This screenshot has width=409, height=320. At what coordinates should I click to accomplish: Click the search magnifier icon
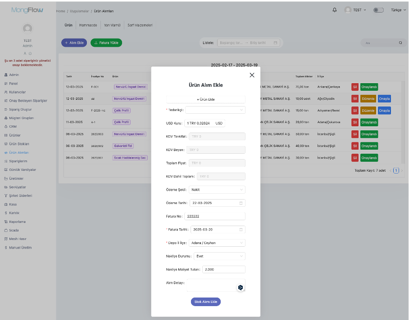click(x=400, y=43)
